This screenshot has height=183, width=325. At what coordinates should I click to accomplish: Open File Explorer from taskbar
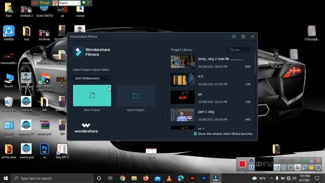coord(134,178)
